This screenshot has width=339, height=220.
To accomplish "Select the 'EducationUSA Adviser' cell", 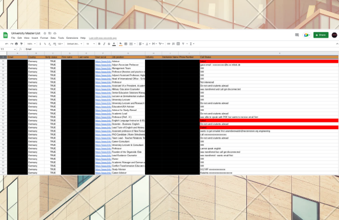I will (128, 106).
